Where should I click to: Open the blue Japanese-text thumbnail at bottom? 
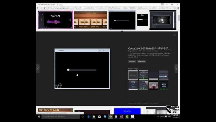127,111
